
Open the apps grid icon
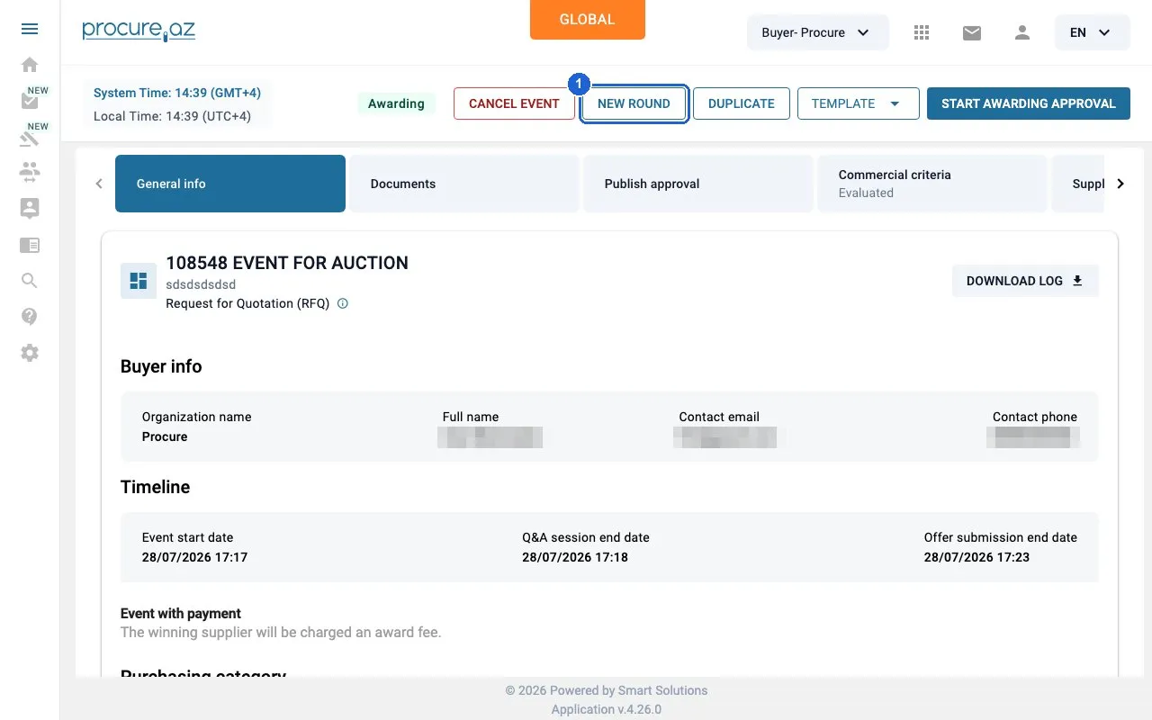pos(921,32)
